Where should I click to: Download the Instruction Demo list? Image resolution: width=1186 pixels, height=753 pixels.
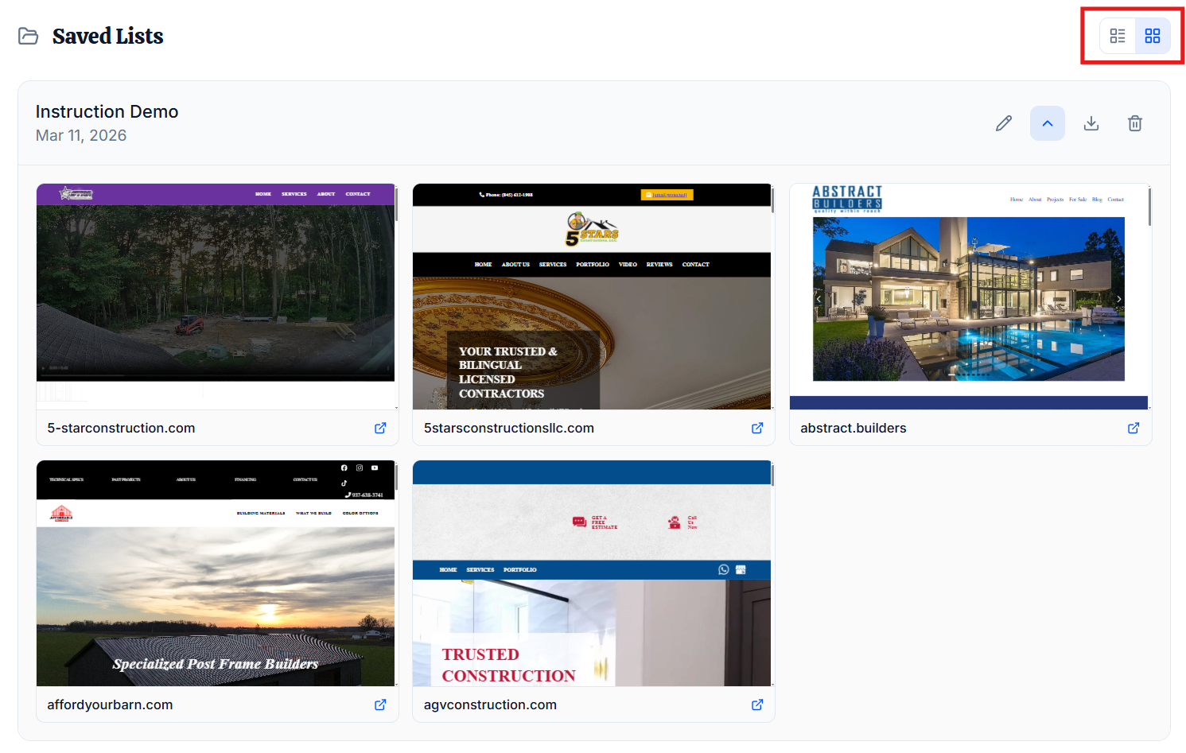[x=1091, y=123]
